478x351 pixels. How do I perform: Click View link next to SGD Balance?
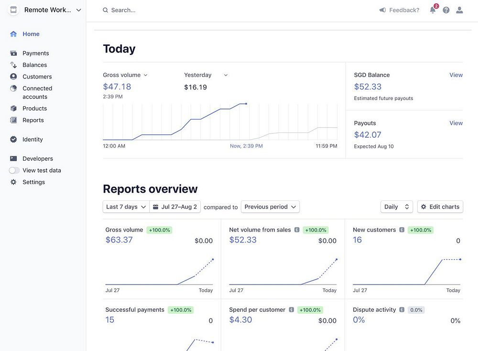pyautogui.click(x=456, y=75)
